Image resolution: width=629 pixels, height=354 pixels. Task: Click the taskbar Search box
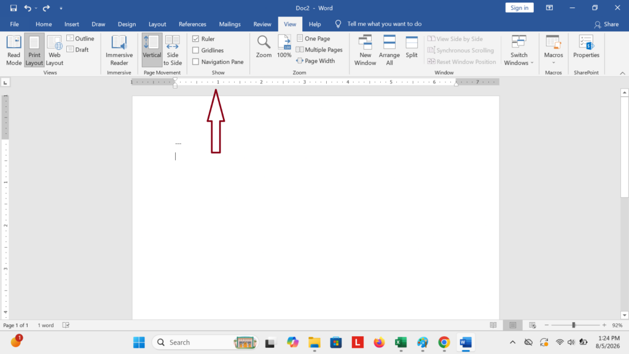(205, 342)
